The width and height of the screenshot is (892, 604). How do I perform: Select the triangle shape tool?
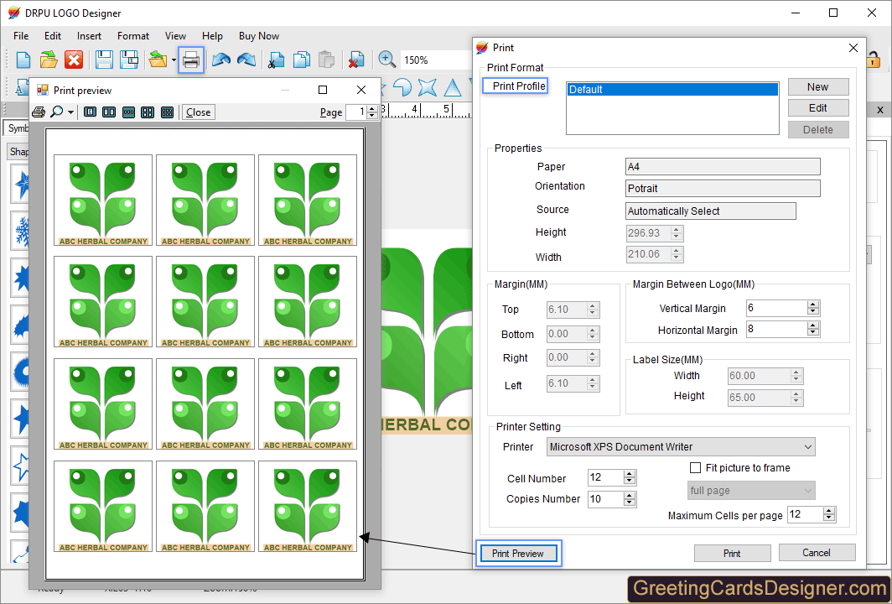coord(452,87)
